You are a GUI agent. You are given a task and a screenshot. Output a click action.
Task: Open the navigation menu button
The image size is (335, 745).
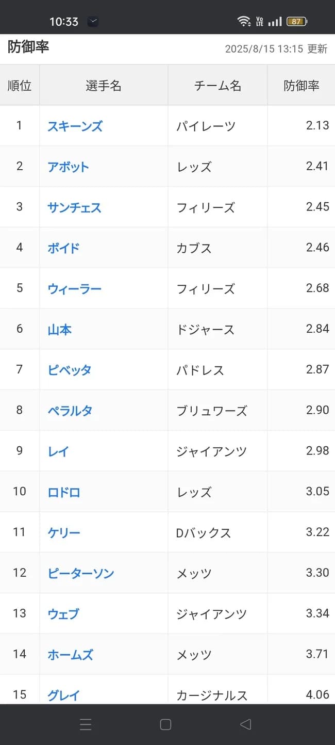coord(86,724)
